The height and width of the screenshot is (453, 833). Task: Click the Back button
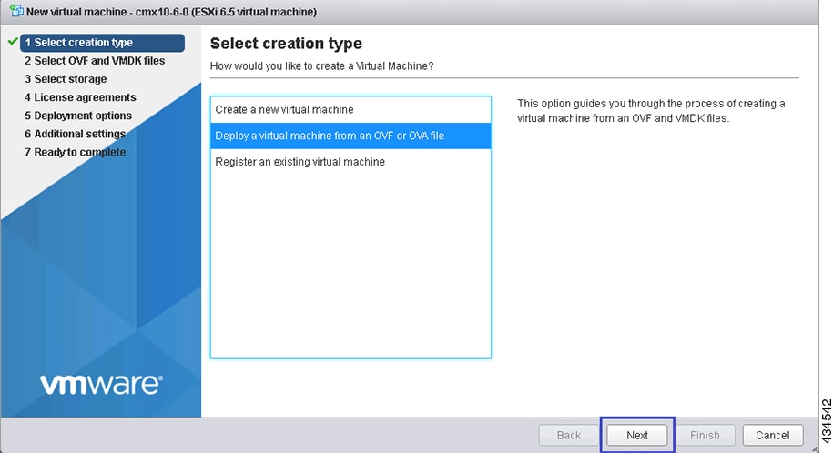(569, 435)
